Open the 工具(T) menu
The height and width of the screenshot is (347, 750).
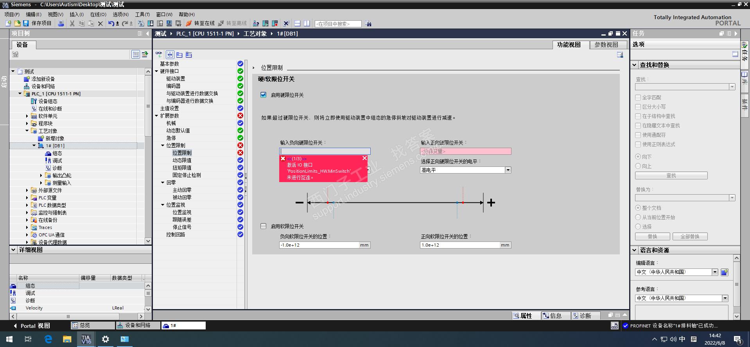tap(142, 14)
